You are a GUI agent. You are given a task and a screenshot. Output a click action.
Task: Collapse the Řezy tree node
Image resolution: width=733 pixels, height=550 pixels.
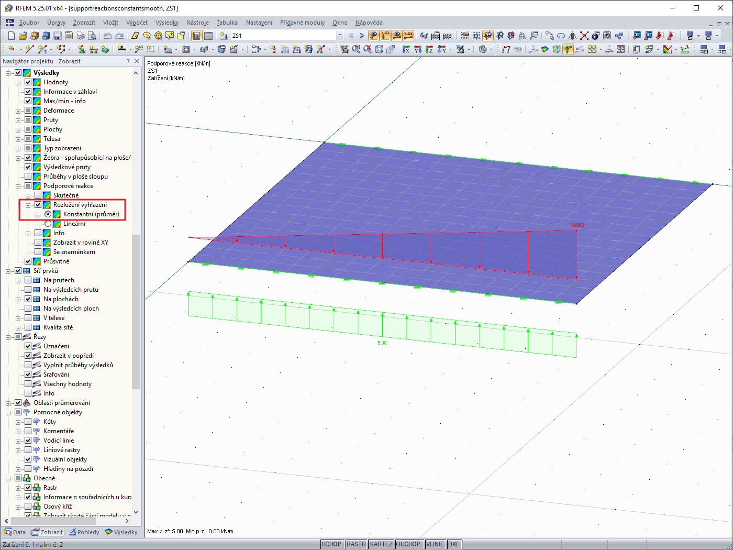[8, 337]
